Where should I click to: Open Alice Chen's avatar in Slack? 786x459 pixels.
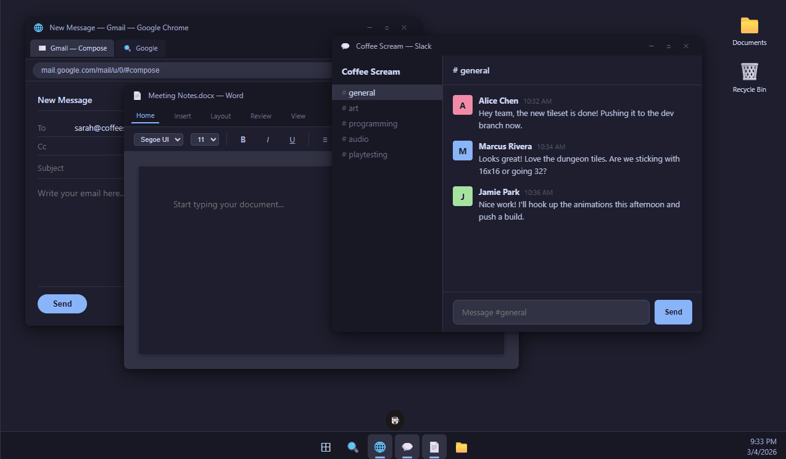click(462, 105)
